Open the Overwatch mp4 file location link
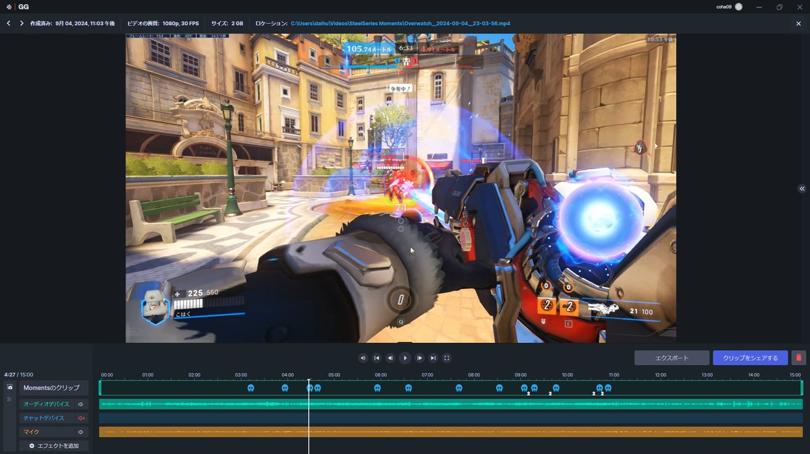Viewport: 810px width, 454px height. pos(400,23)
